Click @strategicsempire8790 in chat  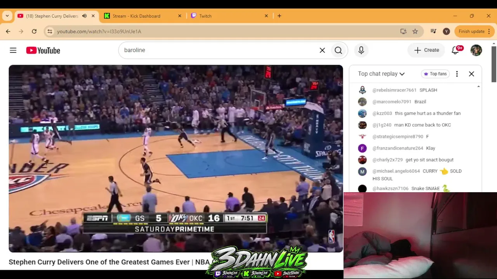click(398, 136)
